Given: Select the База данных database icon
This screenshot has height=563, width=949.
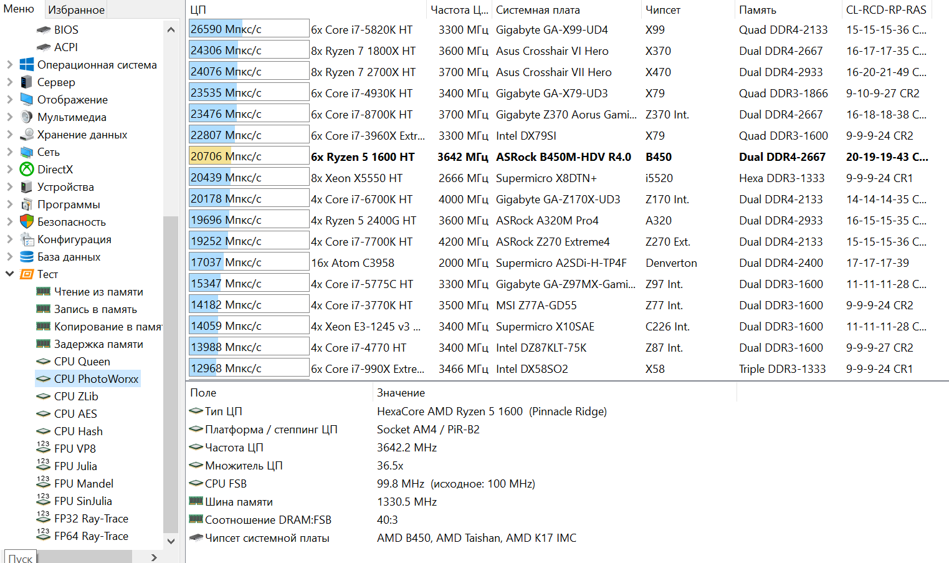Looking at the screenshot, I should tap(27, 257).
